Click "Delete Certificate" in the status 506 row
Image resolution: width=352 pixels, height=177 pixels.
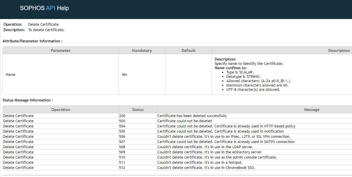coord(18,137)
